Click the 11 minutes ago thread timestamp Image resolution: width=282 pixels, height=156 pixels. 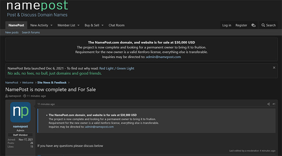pyautogui.click(x=36, y=96)
